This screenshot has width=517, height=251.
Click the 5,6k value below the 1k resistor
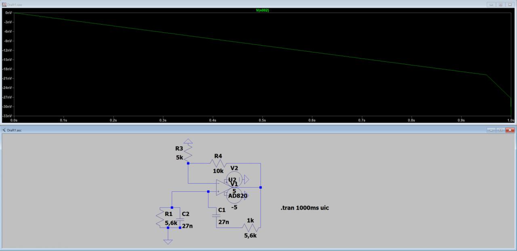(250, 236)
